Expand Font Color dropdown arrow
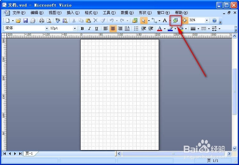 (x=165, y=29)
